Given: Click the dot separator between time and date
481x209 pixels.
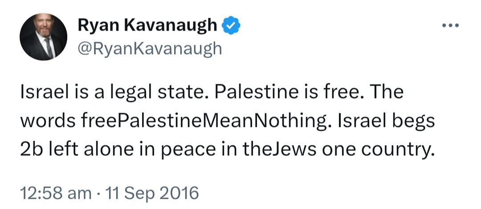Looking at the screenshot, I should [x=98, y=194].
